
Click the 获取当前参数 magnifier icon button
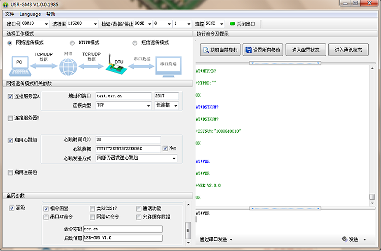tap(206, 50)
